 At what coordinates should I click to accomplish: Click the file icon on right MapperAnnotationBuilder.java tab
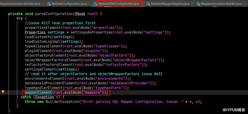coord(198,4)
